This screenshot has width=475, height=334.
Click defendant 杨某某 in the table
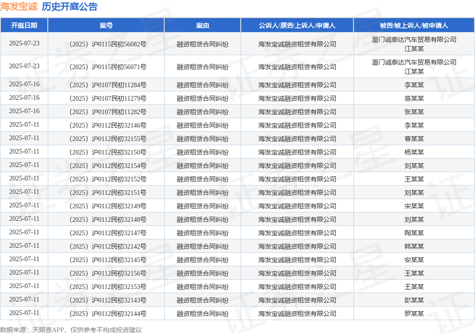(x=414, y=153)
